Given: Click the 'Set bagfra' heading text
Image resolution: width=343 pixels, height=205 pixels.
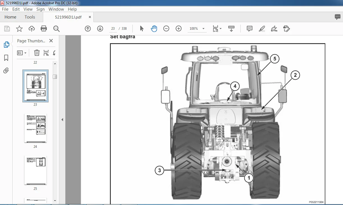Looking at the screenshot, I should coord(123,37).
